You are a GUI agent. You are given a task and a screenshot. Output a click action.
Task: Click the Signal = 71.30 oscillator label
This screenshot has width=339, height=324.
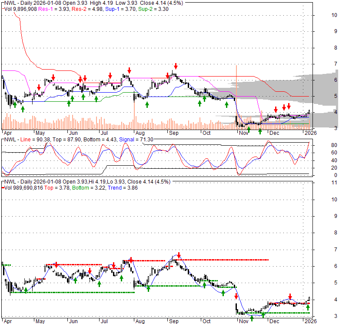click(136, 140)
